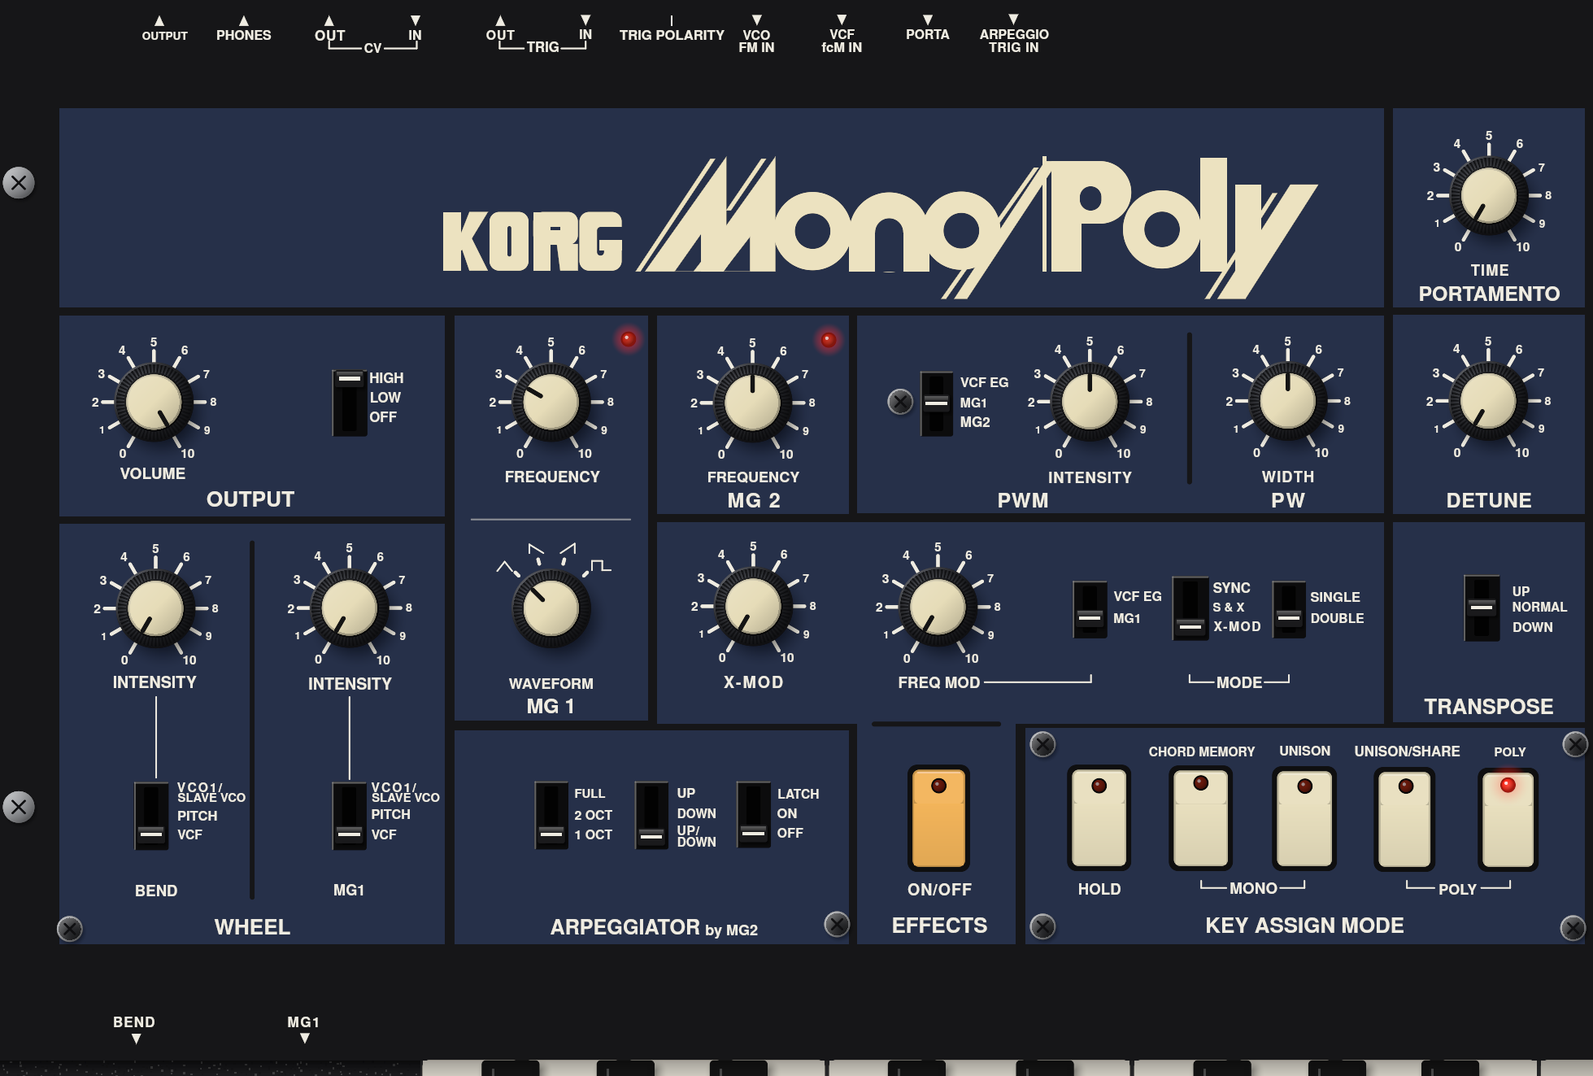1593x1076 pixels.
Task: Click the PORTA jack arrow
Action: coord(927,20)
